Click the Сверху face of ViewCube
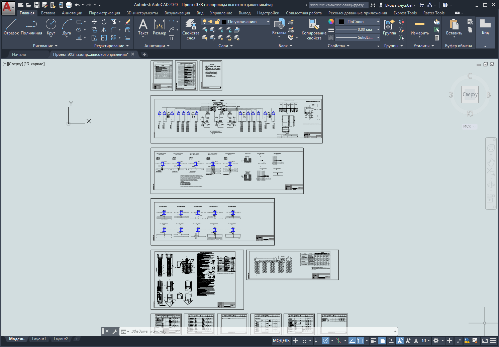This screenshot has width=499, height=347. click(470, 95)
